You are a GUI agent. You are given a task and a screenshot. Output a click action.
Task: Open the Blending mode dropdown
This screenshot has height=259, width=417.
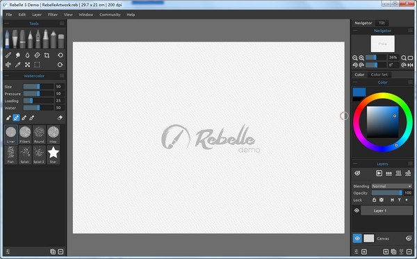point(392,186)
